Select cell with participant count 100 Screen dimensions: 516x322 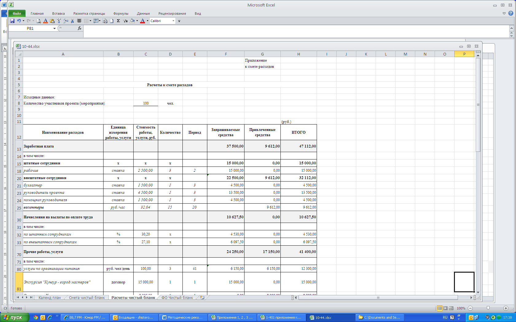[x=146, y=103]
